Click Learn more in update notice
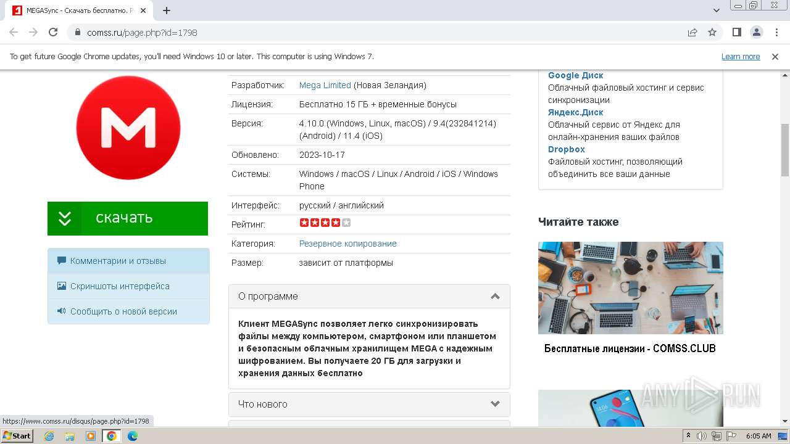The width and height of the screenshot is (790, 444). (741, 57)
